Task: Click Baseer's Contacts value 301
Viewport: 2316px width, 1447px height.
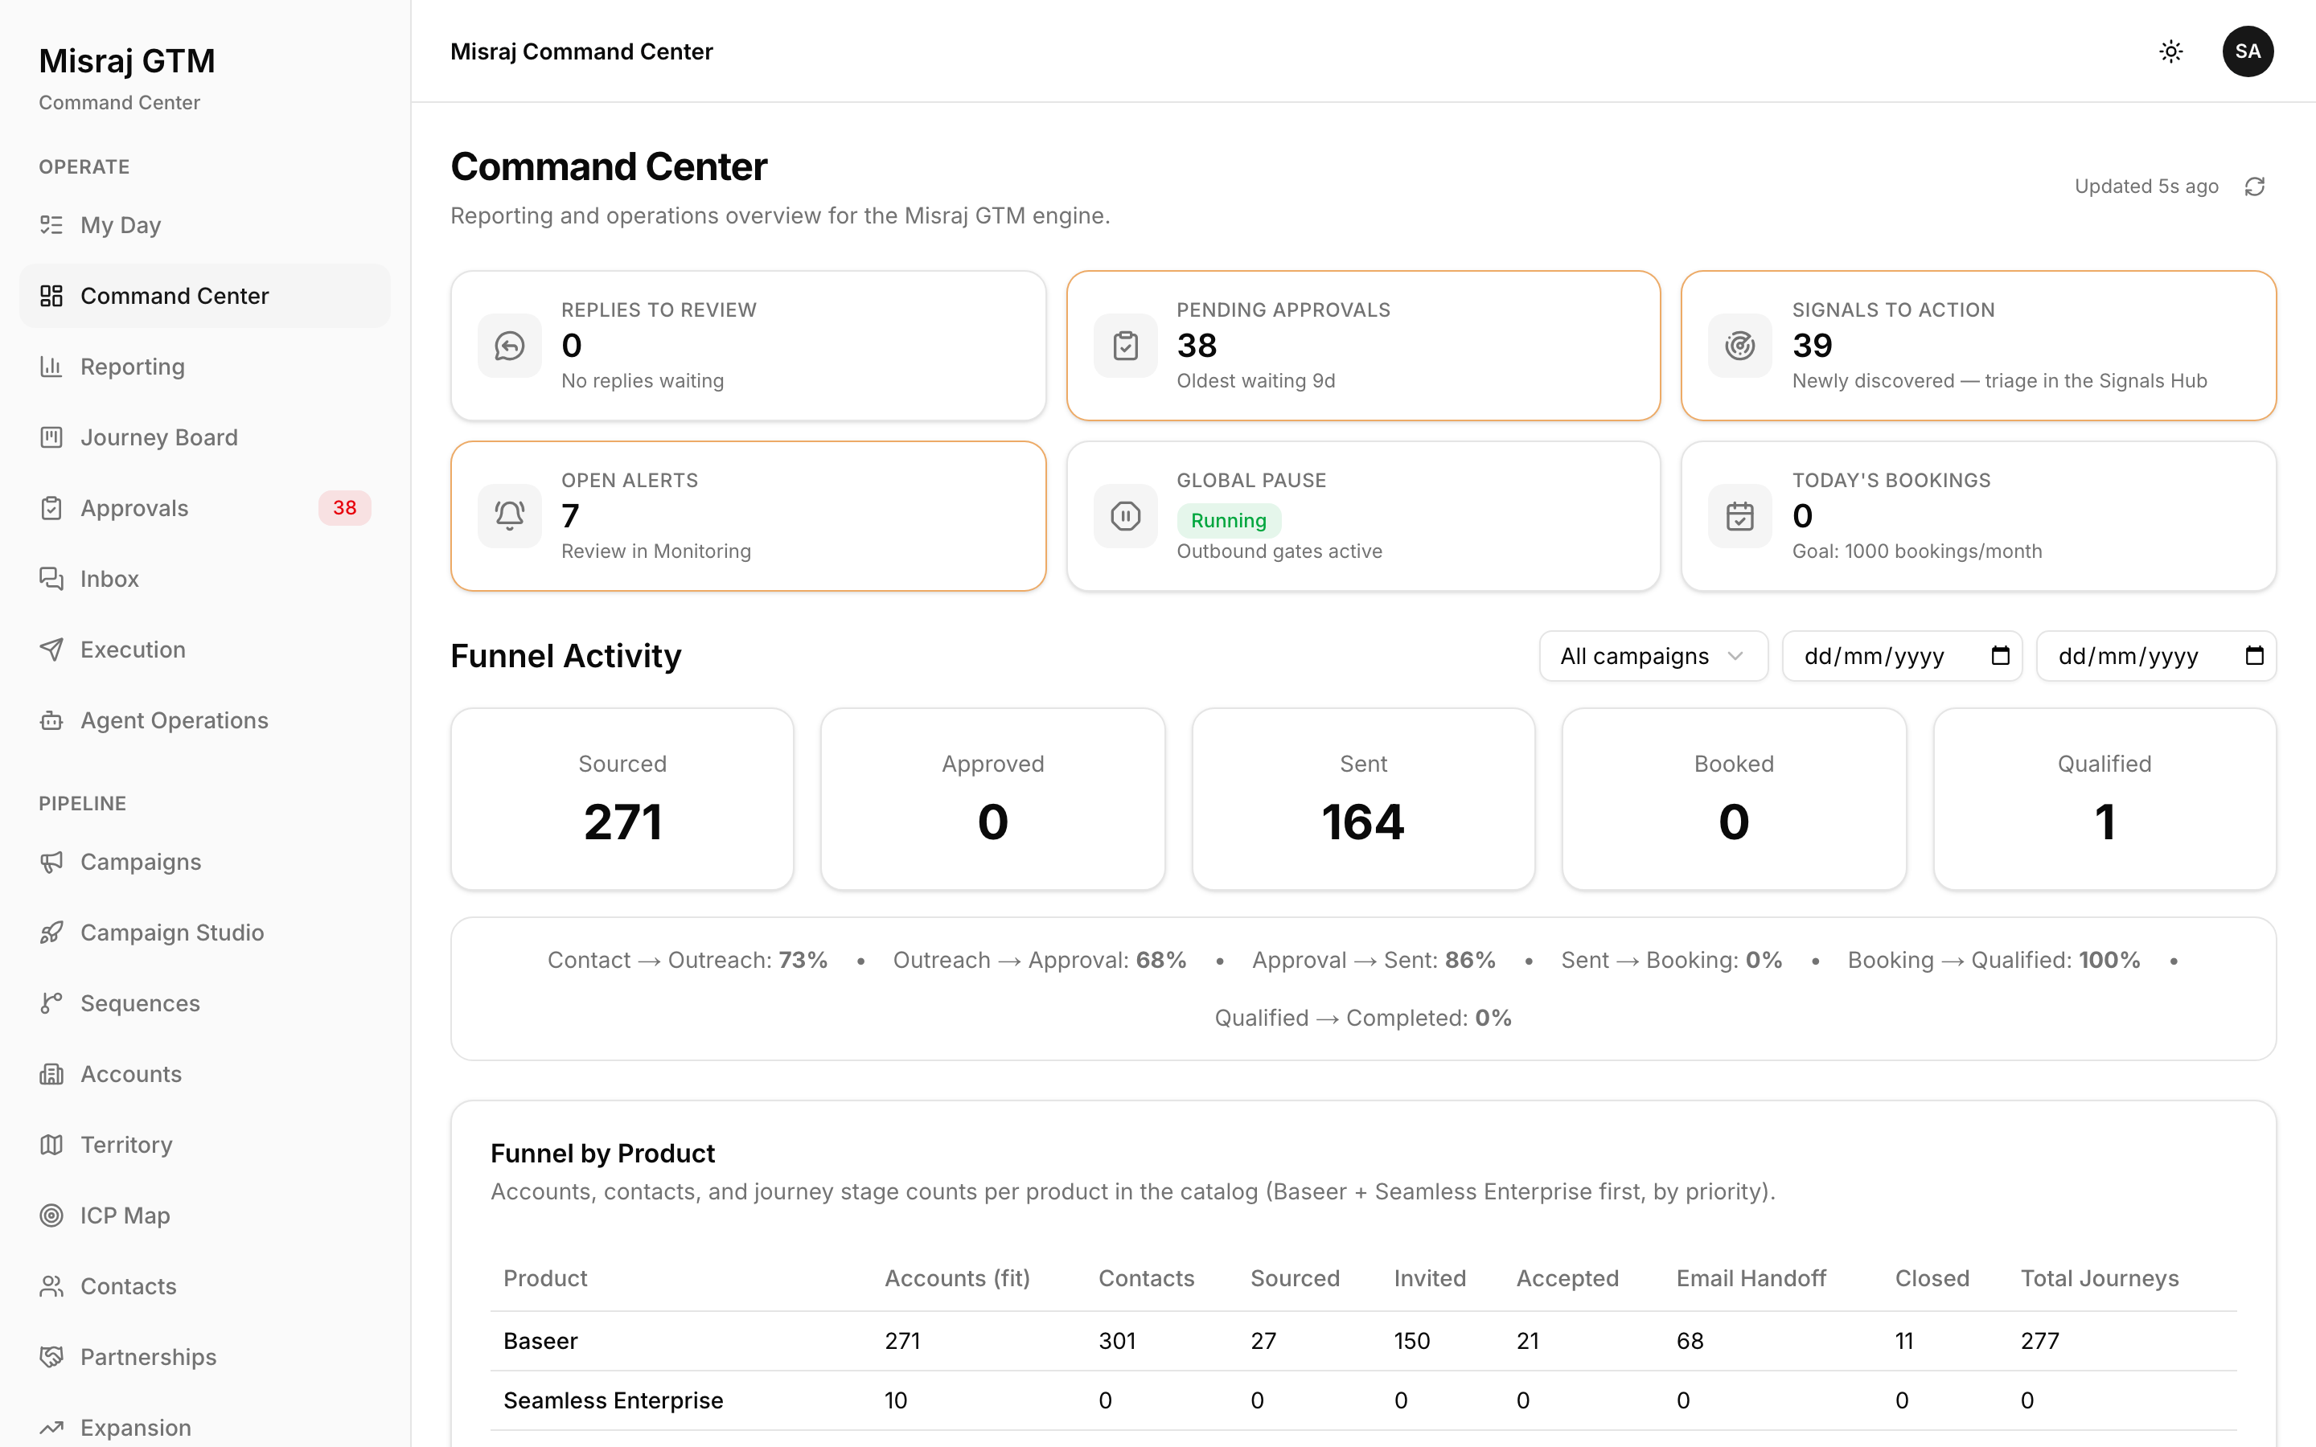Action: coord(1117,1341)
